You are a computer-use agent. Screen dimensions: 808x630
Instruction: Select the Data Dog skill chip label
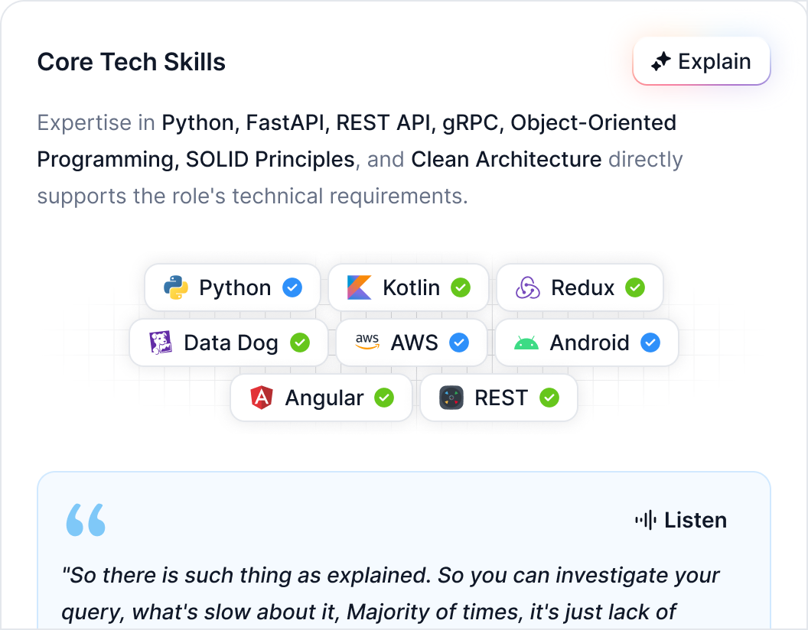coord(231,343)
